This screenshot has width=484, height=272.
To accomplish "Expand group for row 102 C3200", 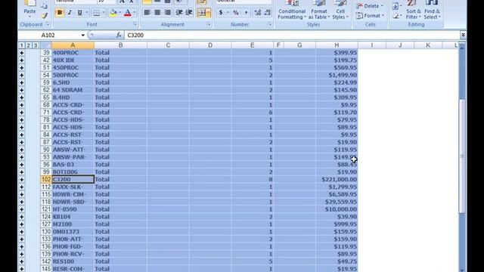I will (x=22, y=180).
